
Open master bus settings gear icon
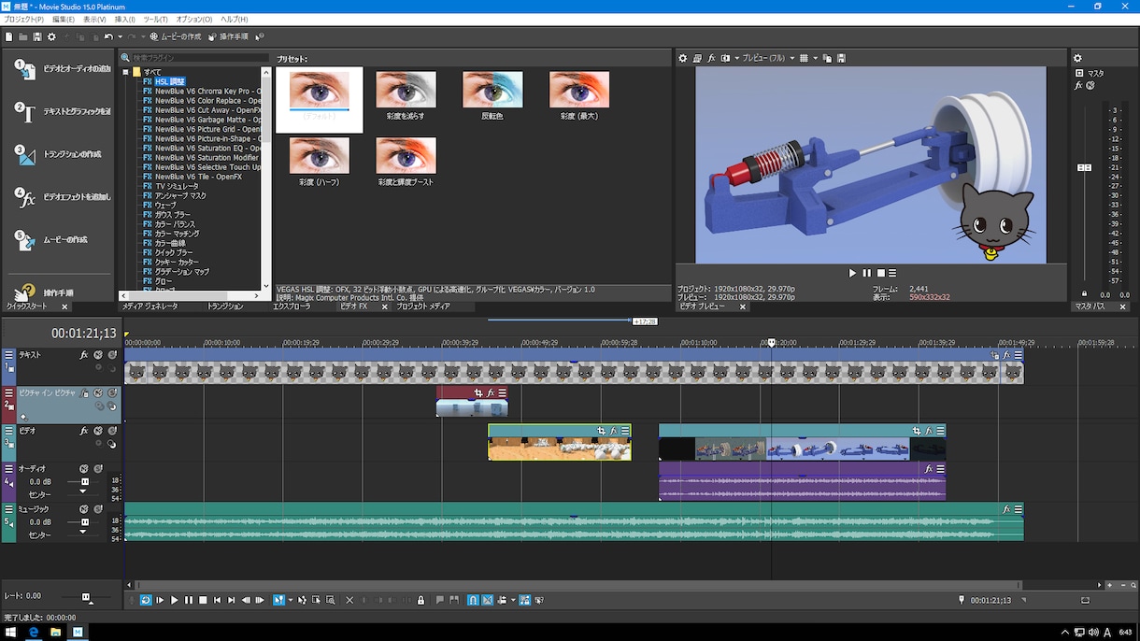click(x=1077, y=58)
